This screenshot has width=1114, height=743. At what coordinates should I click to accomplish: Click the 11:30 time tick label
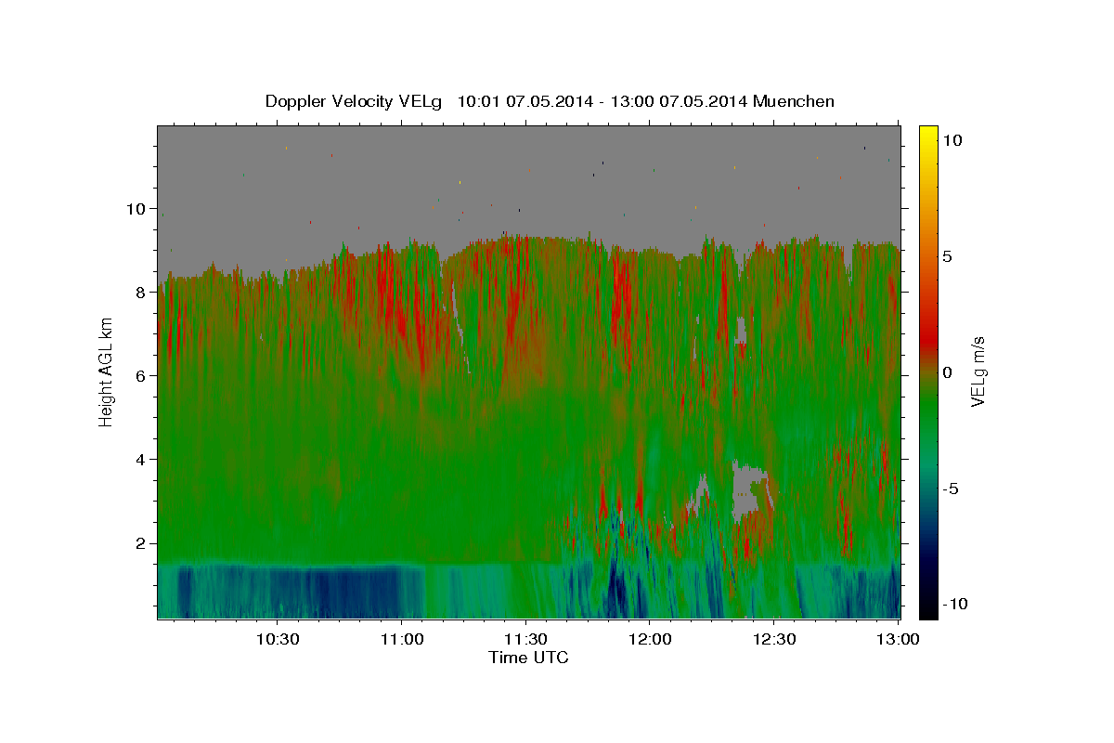pyautogui.click(x=525, y=639)
